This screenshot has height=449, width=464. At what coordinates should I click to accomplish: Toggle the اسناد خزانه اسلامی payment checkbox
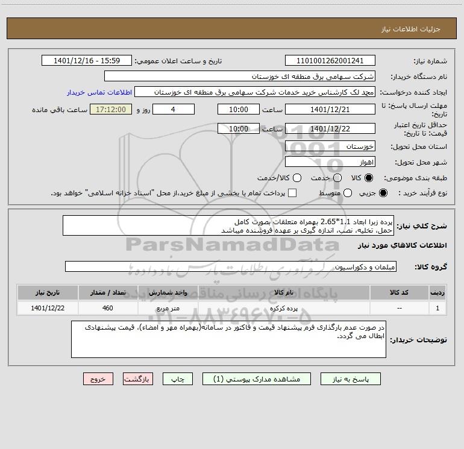292,193
